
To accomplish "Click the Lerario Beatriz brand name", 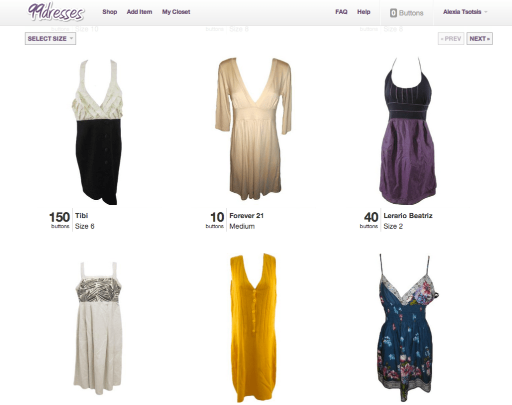I will (x=408, y=216).
